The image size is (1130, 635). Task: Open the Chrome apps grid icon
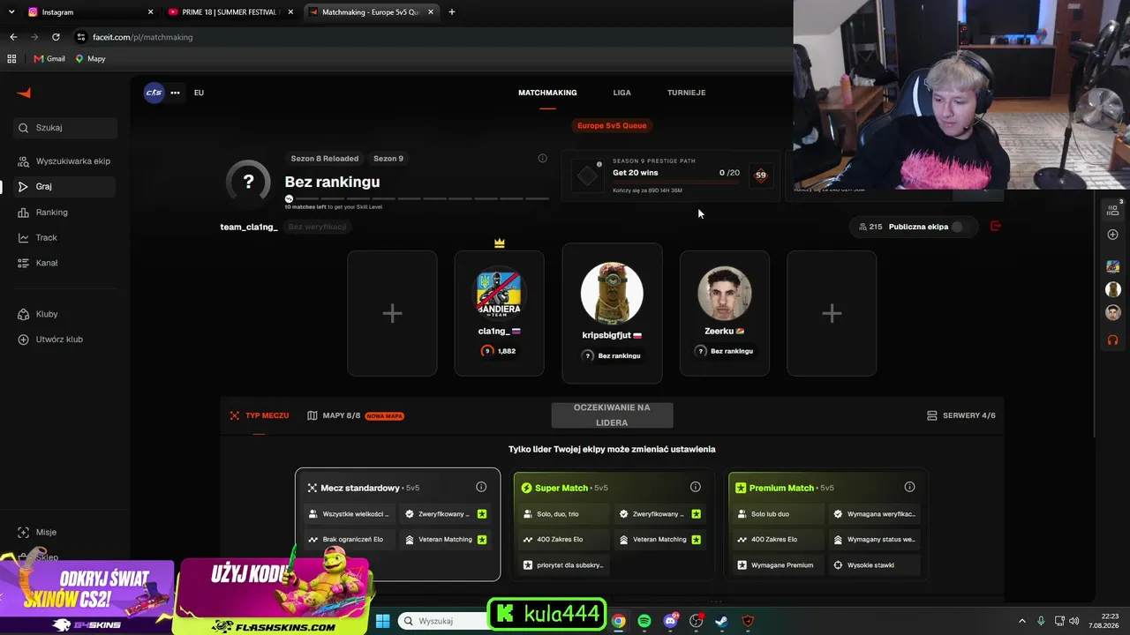(11, 59)
